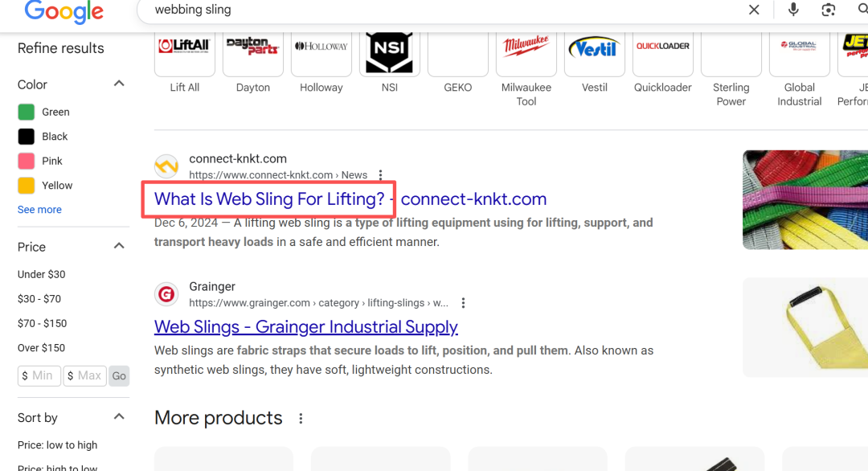Open options menu for Grainger result
This screenshot has width=868, height=471.
[x=464, y=303]
